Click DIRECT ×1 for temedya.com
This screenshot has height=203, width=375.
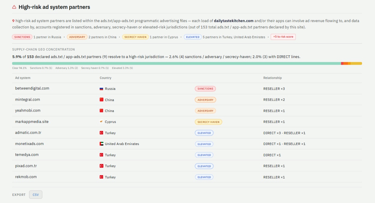(272, 155)
